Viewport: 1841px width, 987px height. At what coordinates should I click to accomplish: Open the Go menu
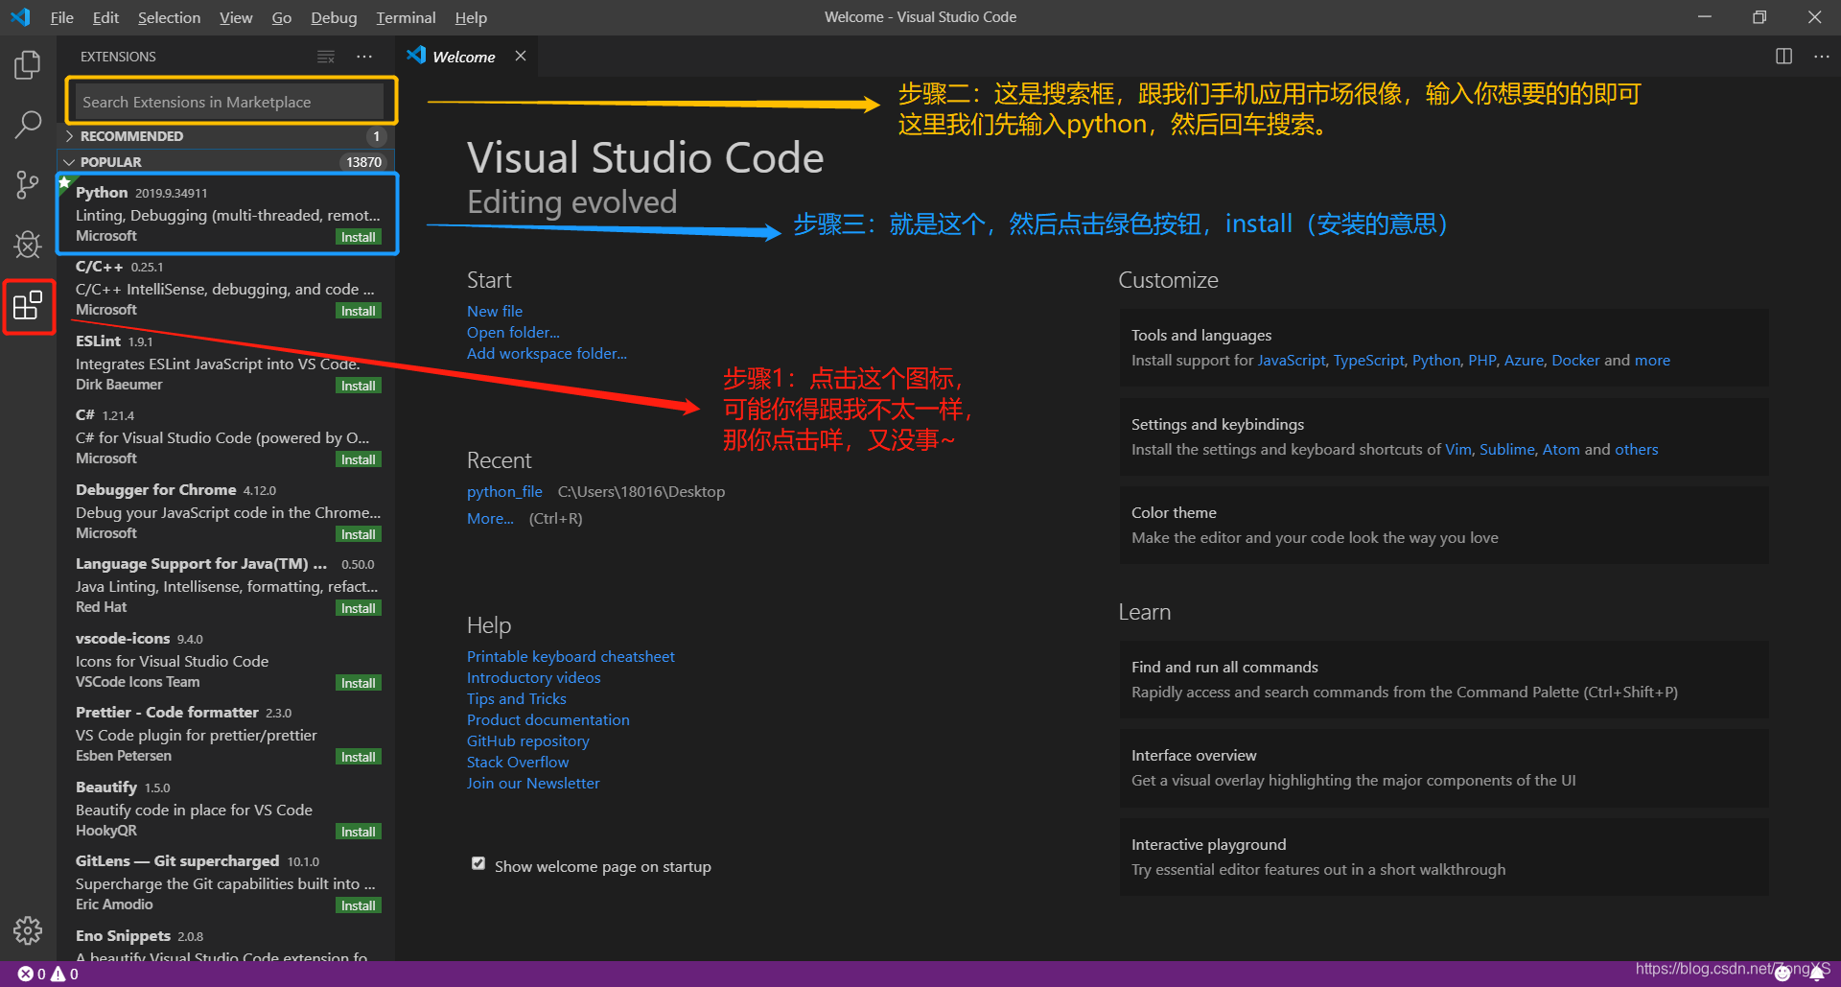[x=281, y=17]
